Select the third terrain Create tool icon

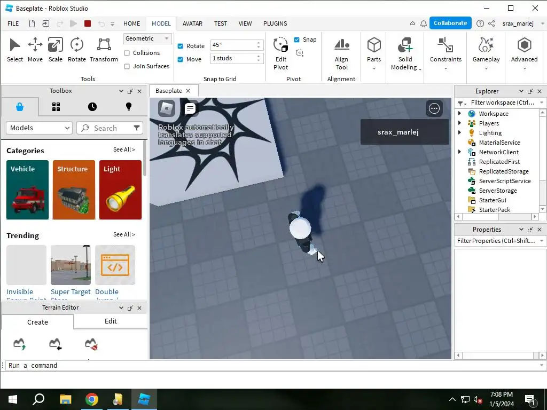pyautogui.click(x=91, y=343)
